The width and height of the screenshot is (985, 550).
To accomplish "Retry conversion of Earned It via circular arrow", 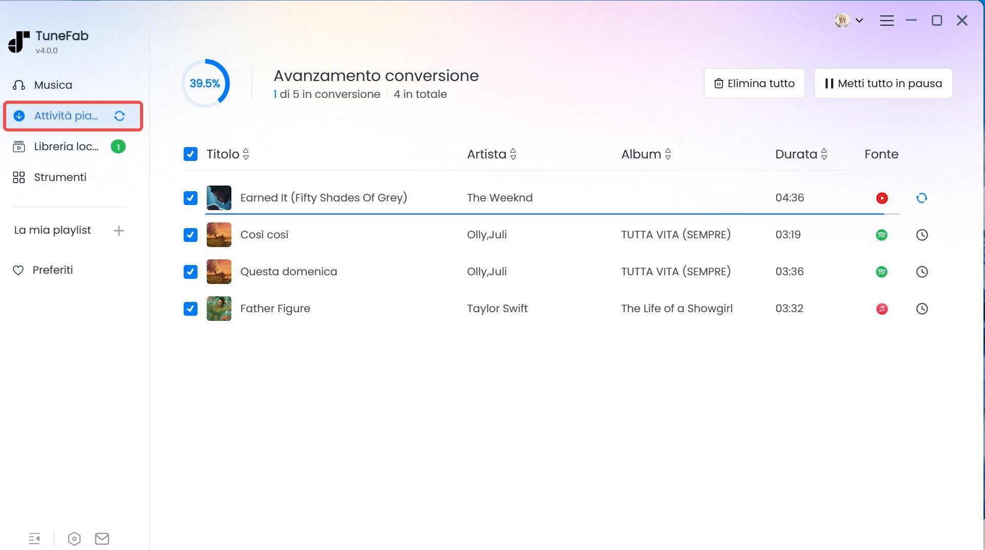I will [x=922, y=198].
